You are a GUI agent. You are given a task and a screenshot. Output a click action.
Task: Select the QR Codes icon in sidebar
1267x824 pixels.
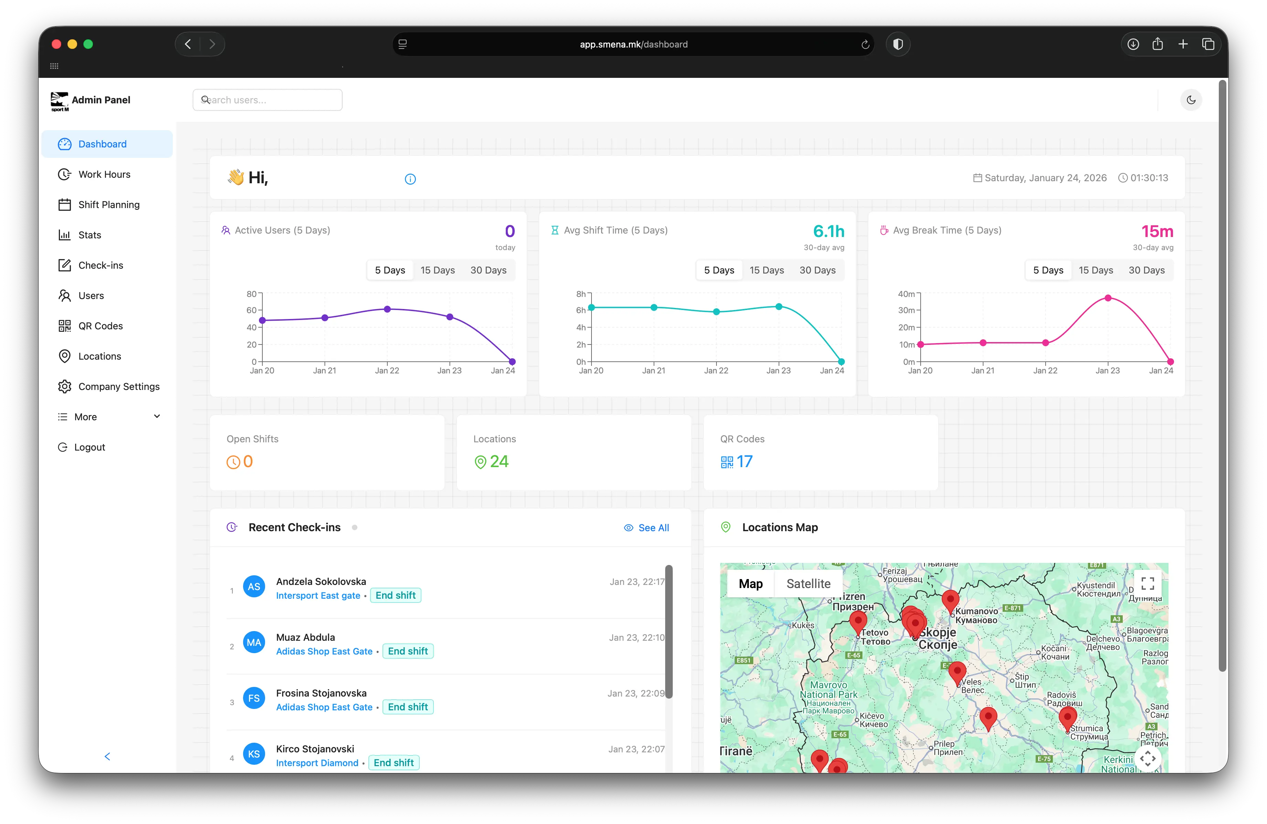coord(64,326)
